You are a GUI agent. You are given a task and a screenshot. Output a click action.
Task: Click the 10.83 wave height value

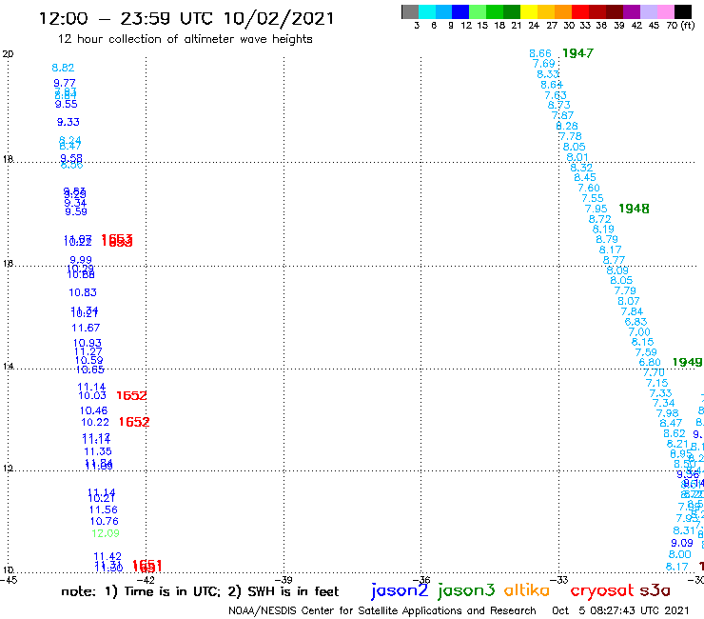(83, 292)
